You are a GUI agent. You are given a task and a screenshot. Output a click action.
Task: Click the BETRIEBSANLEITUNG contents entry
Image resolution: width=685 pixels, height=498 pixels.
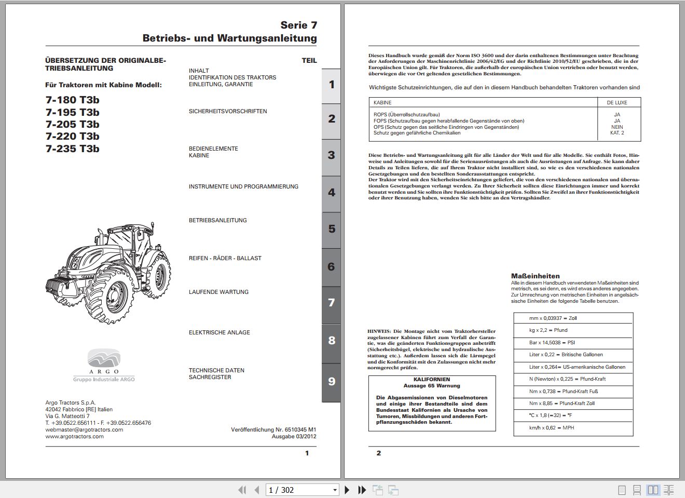[x=217, y=220]
